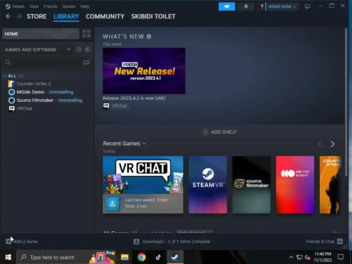
Task: Switch to collections grid view icon
Action: point(86,34)
